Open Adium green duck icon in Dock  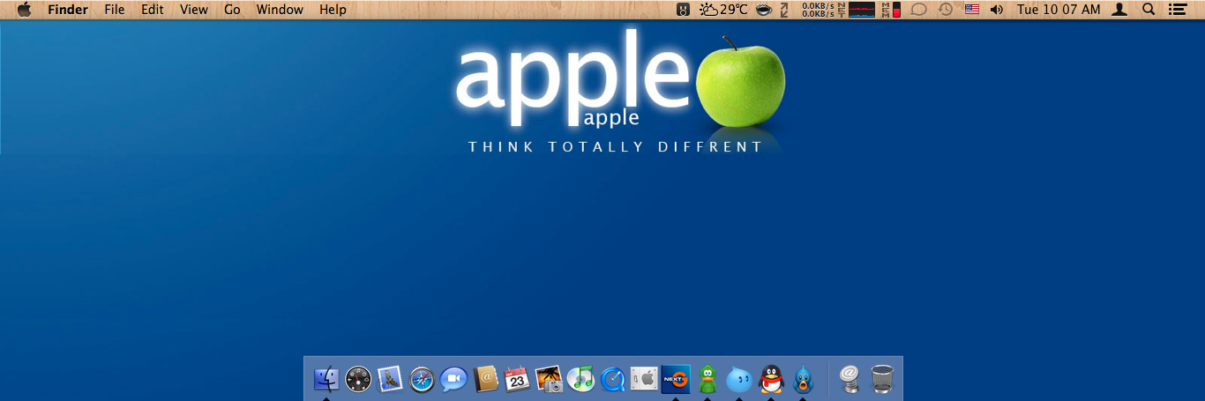[x=707, y=379]
